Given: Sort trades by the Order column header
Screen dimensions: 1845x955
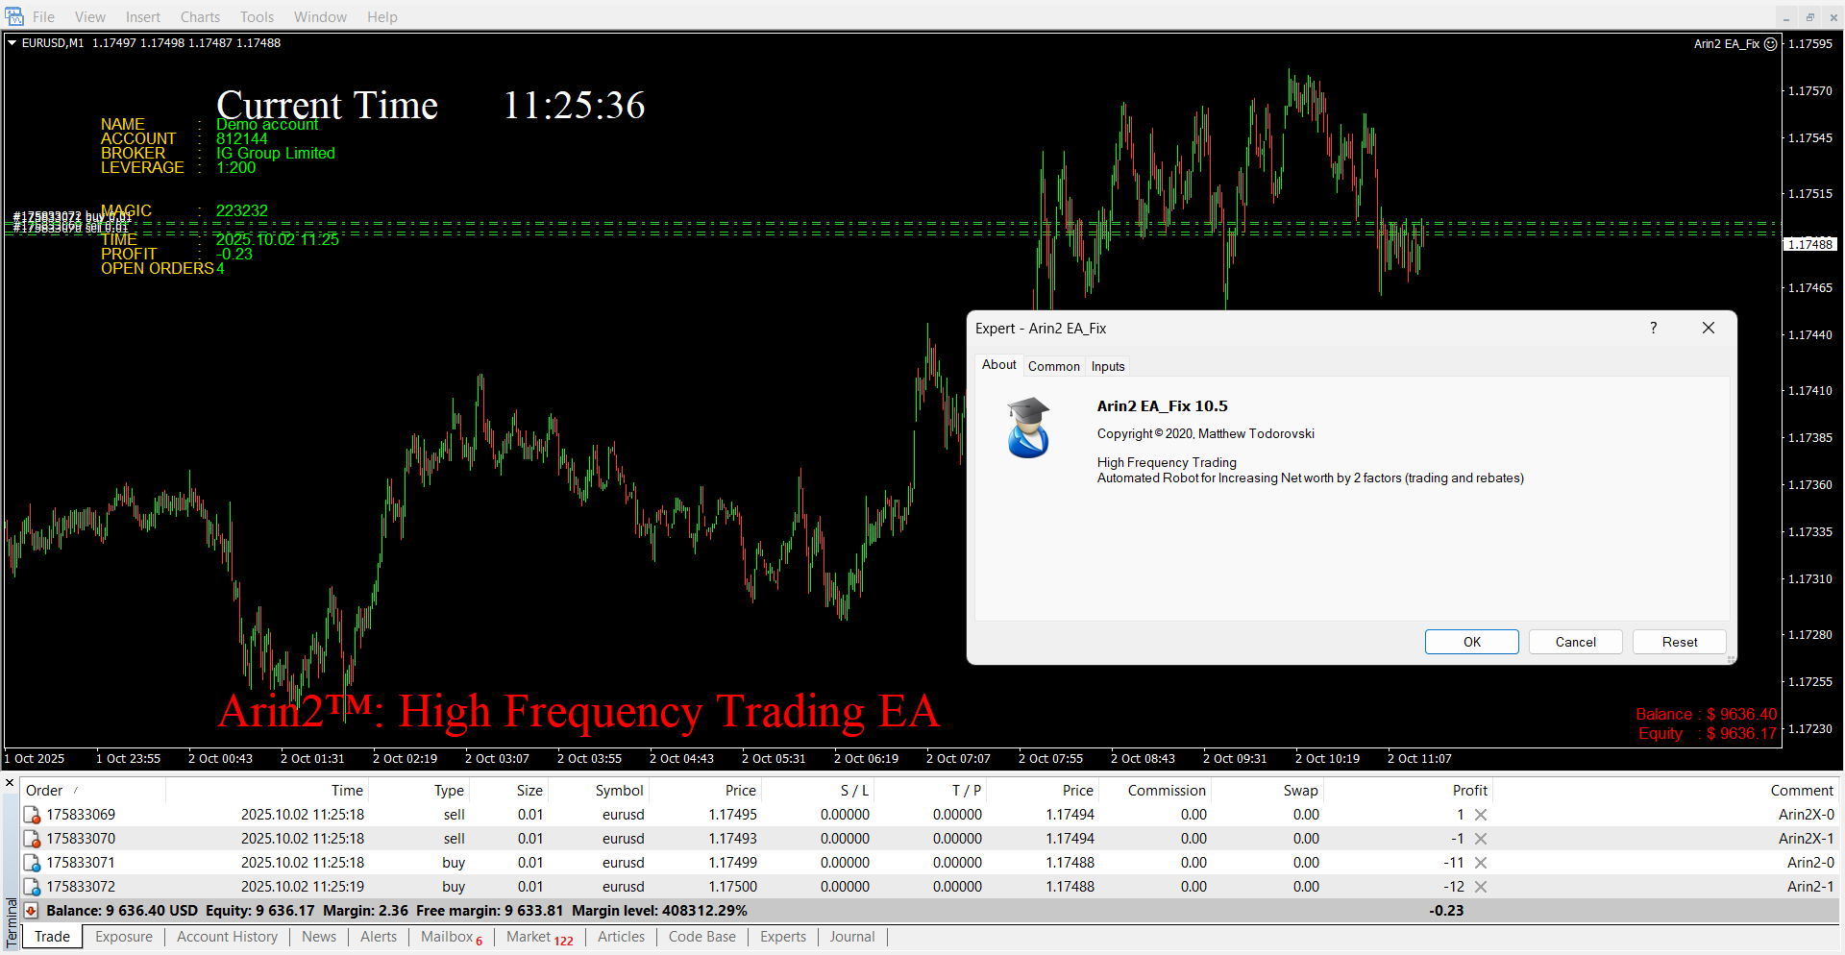Looking at the screenshot, I should 44,791.
